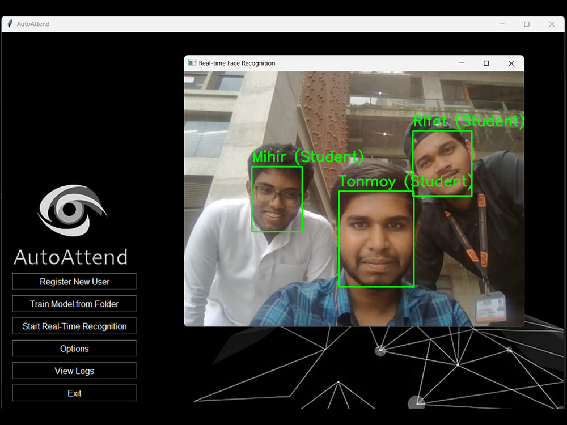Click the Mihir (Student) label
The width and height of the screenshot is (567, 425).
307,156
